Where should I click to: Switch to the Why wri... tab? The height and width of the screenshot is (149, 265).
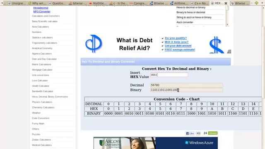(37, 3)
